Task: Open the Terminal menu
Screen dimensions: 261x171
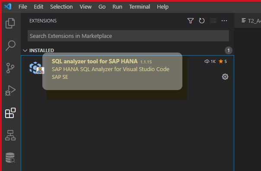Action: 140,7
